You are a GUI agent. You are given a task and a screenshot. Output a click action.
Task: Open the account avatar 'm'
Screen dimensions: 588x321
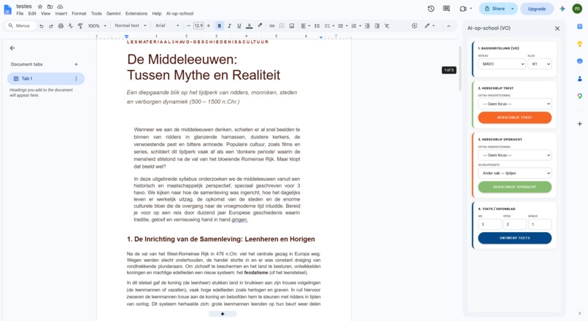(x=577, y=9)
